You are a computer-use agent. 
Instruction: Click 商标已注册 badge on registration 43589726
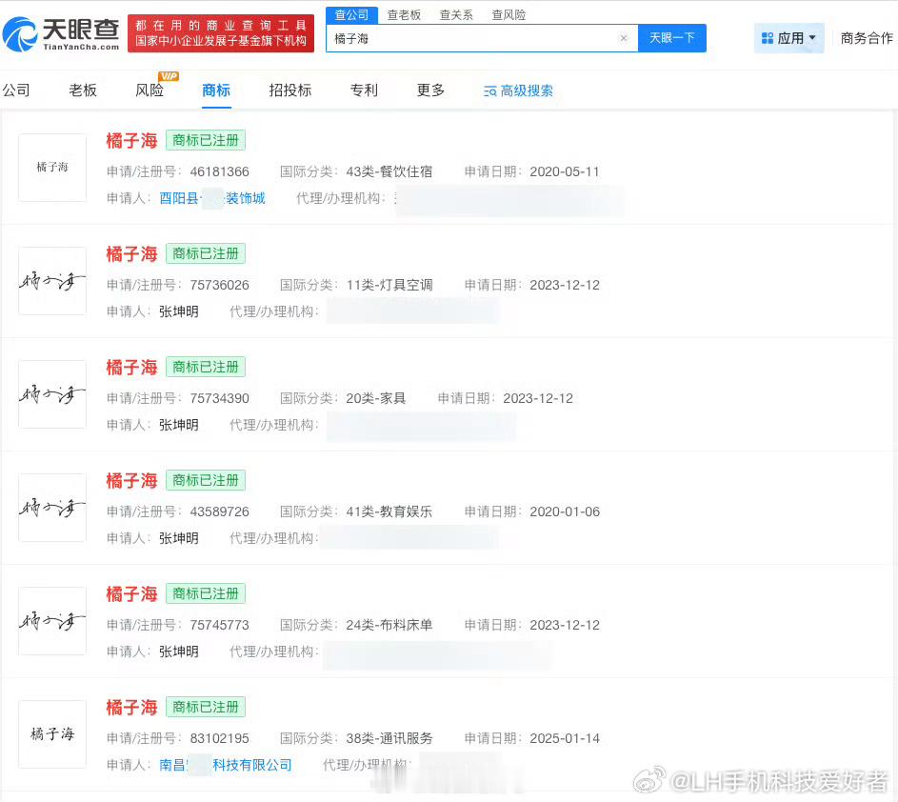[x=206, y=481]
